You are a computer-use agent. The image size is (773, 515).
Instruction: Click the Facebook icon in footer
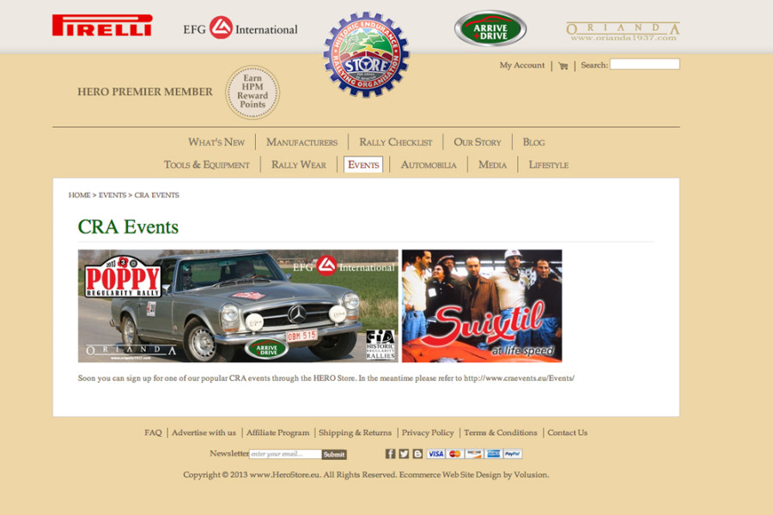(x=390, y=454)
